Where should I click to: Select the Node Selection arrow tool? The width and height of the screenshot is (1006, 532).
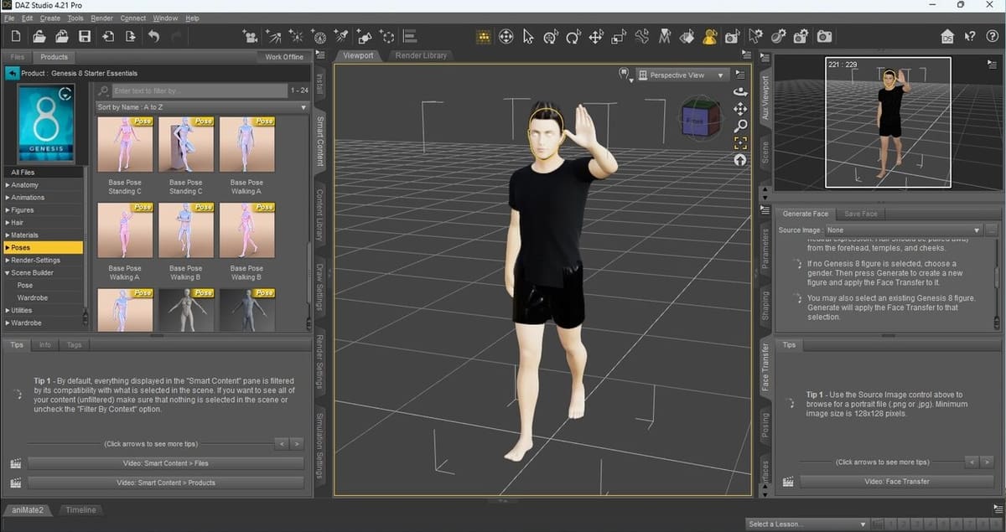tap(528, 36)
